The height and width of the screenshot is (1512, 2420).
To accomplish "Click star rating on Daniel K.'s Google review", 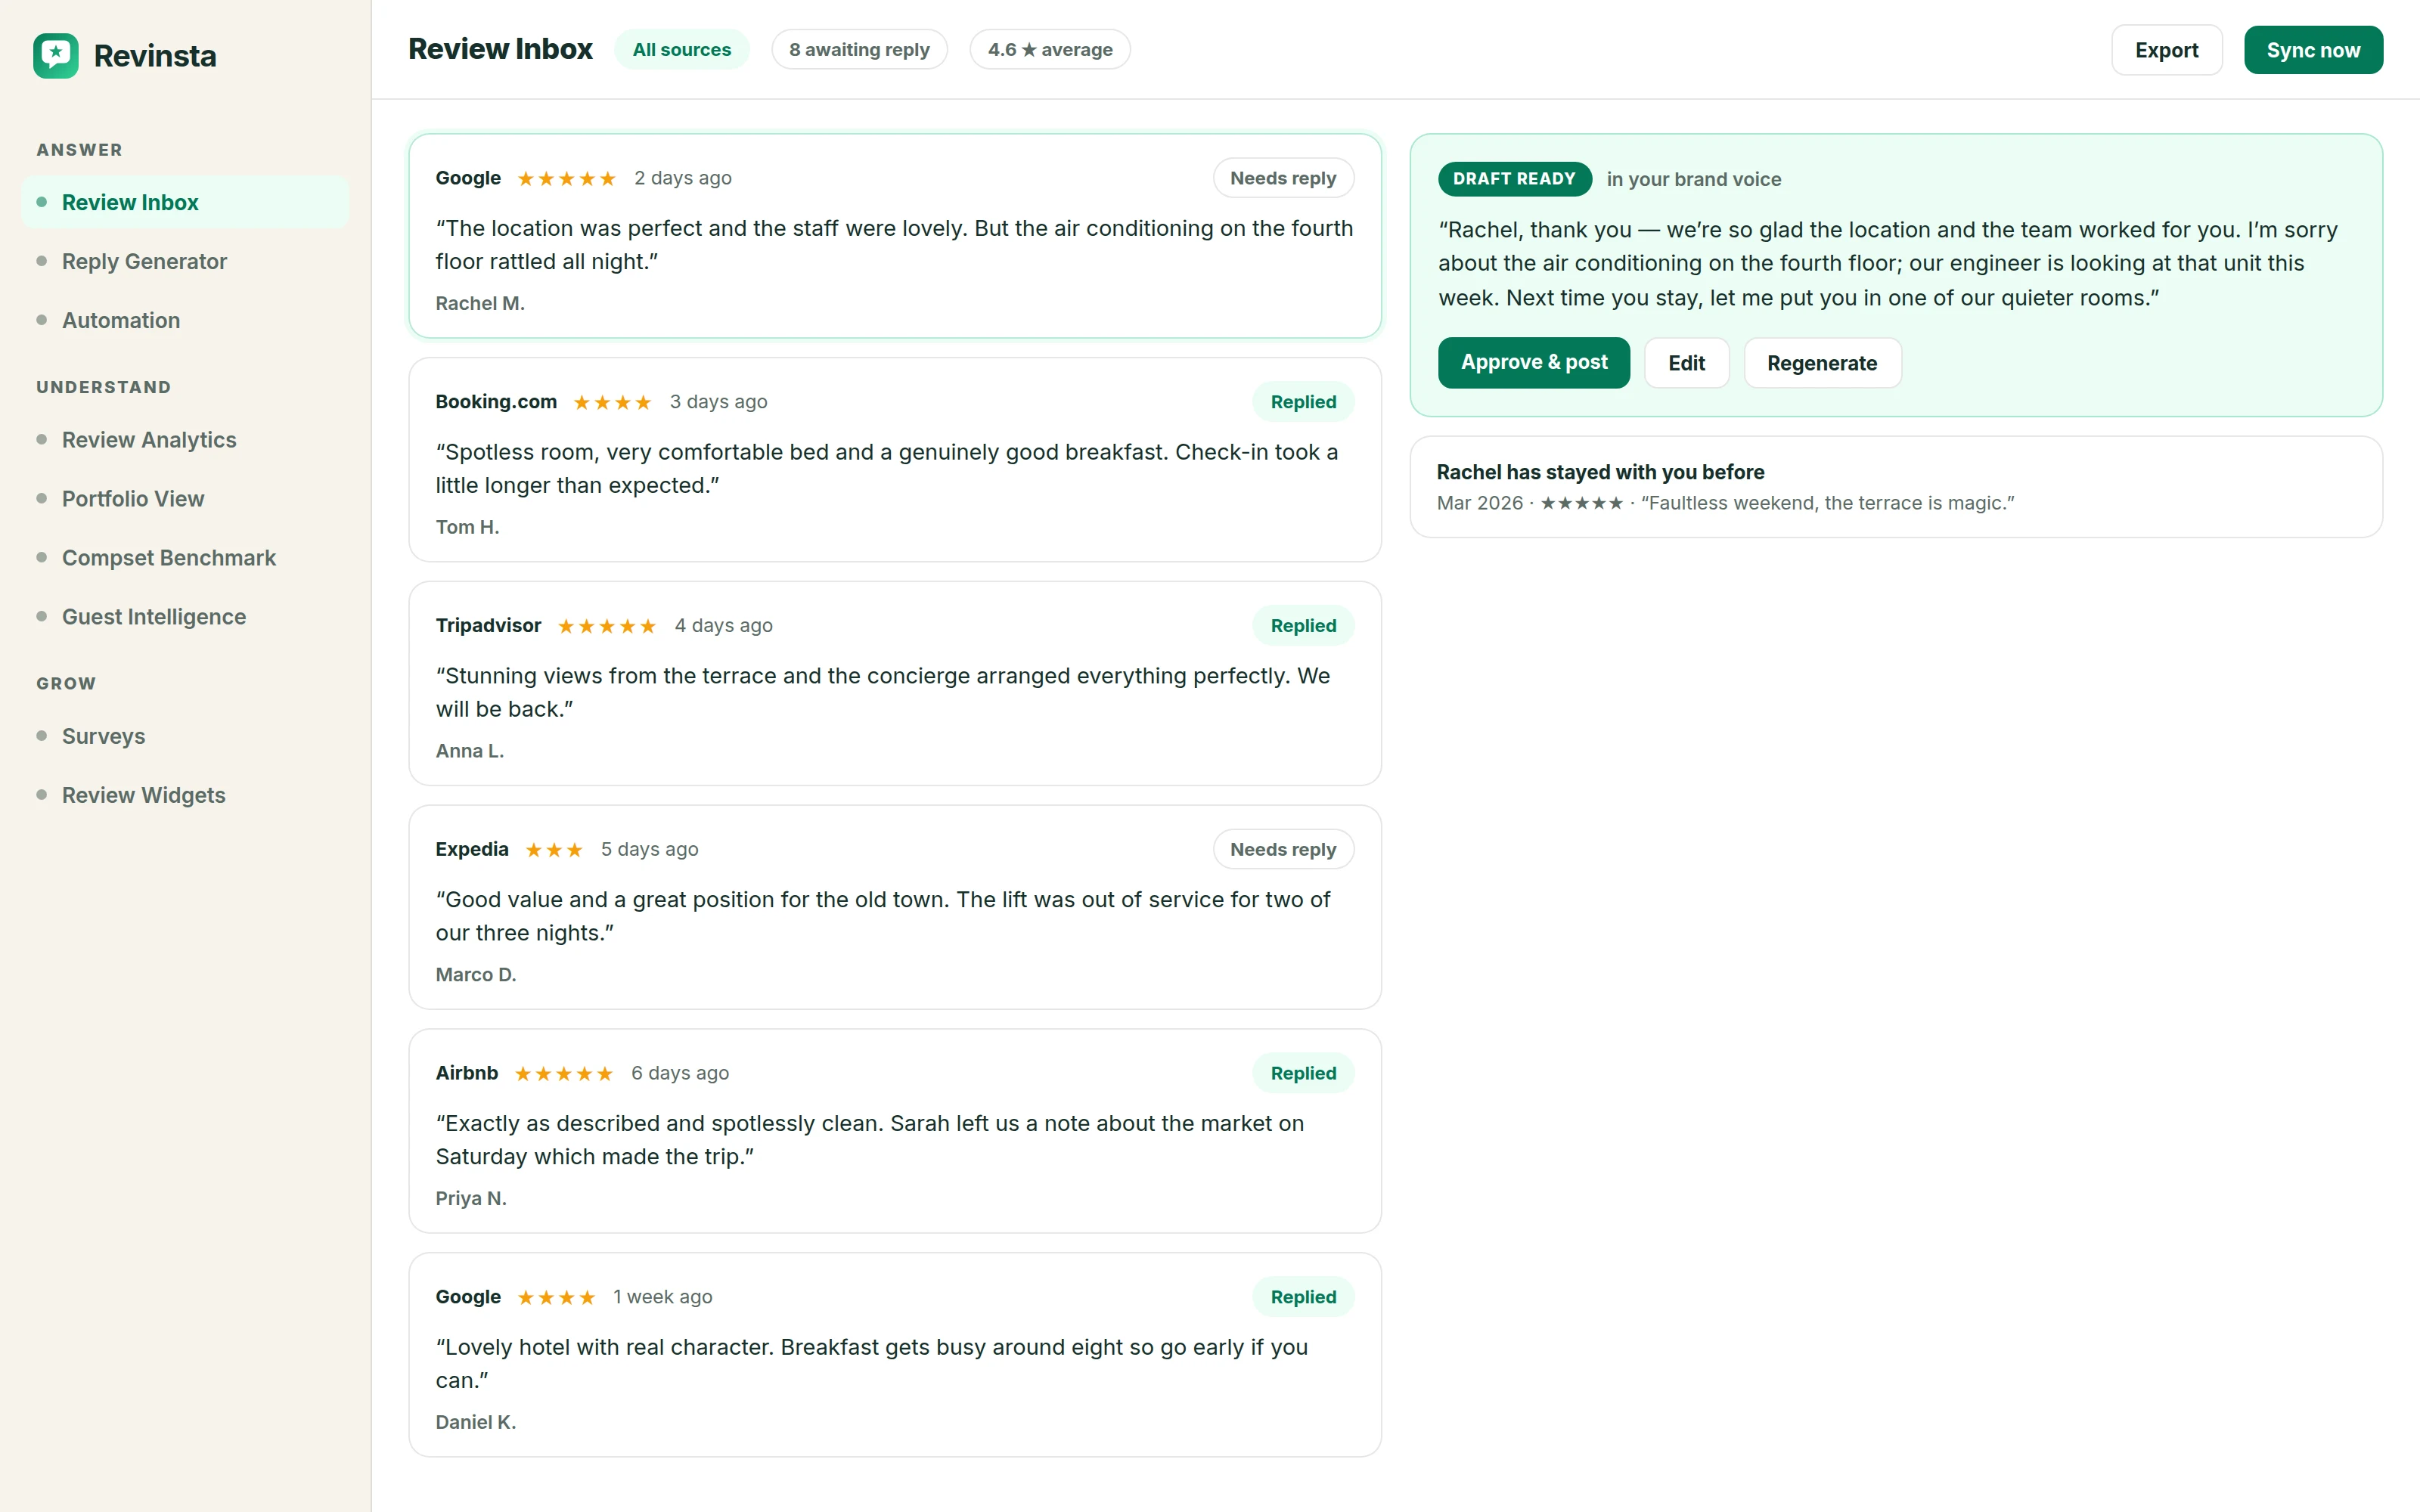I will click(x=556, y=1298).
